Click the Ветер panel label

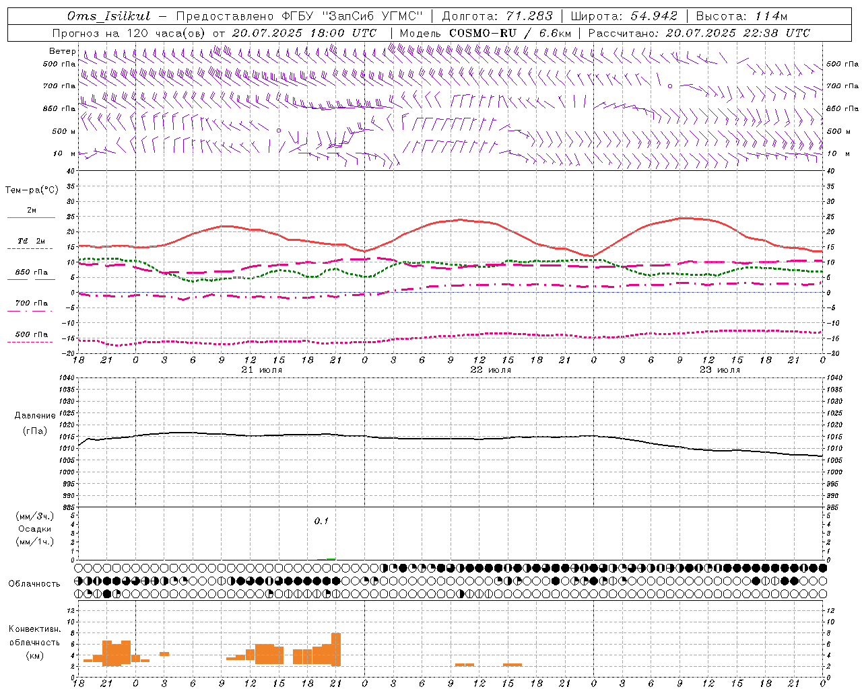click(62, 51)
